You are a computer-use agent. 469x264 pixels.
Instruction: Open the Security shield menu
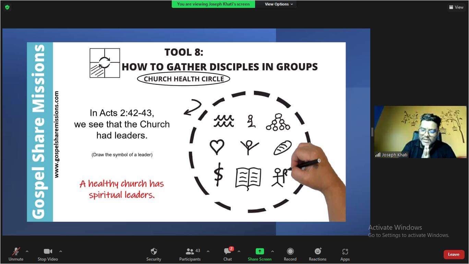(154, 254)
